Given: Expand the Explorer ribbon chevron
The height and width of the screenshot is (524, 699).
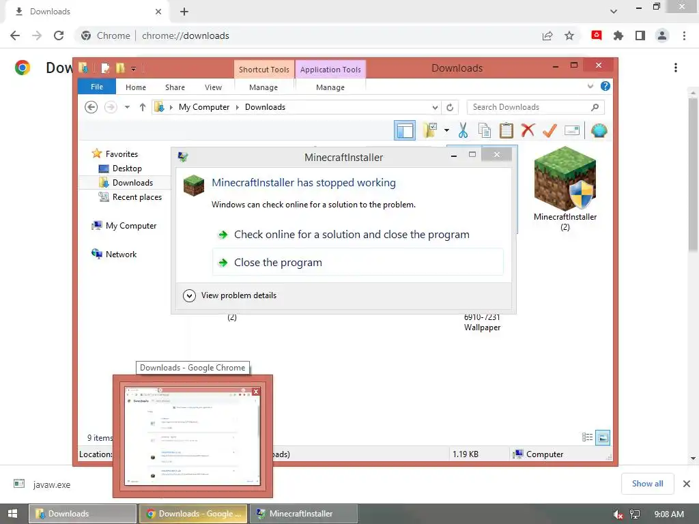Looking at the screenshot, I should pyautogui.click(x=590, y=86).
